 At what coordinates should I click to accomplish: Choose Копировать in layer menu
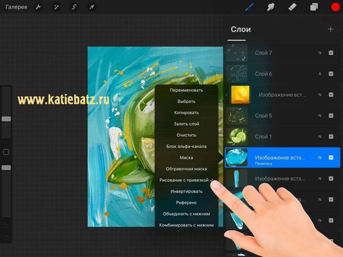coord(186,112)
